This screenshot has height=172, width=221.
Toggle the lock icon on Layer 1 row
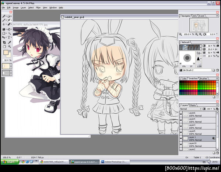(x=213, y=138)
